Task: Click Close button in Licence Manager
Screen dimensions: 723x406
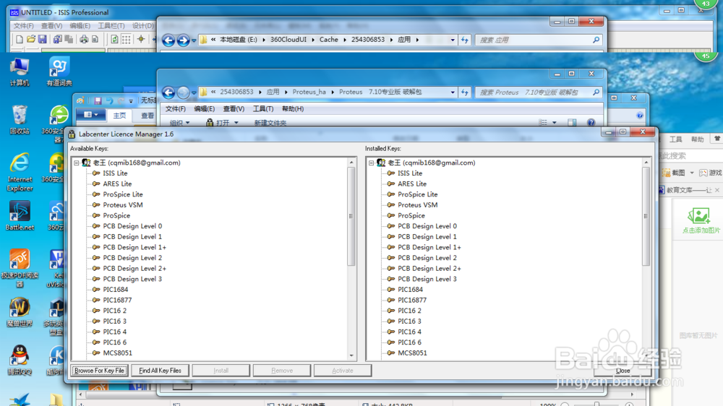Action: click(x=623, y=371)
